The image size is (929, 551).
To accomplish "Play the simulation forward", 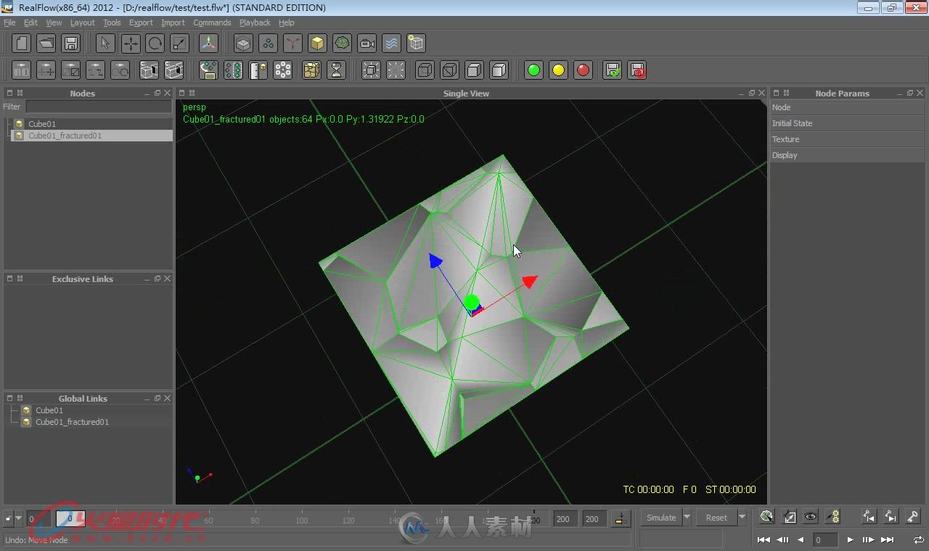I will (850, 539).
